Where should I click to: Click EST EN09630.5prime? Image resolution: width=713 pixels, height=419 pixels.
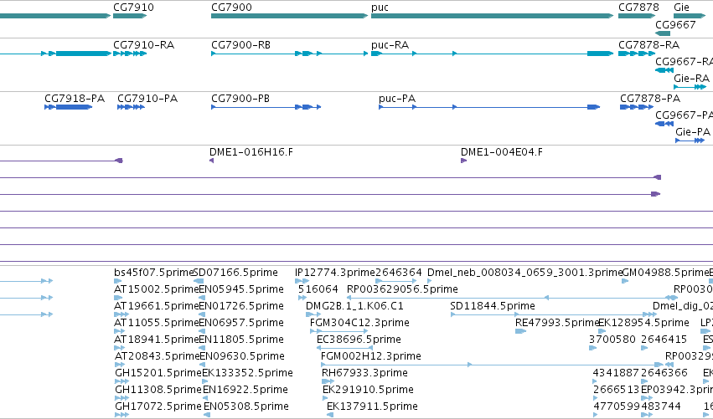241,356
